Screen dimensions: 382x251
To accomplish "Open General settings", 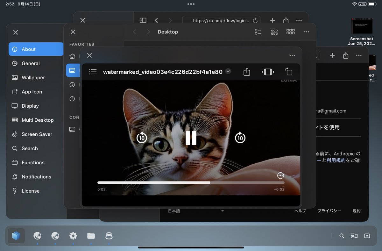I will click(36, 63).
